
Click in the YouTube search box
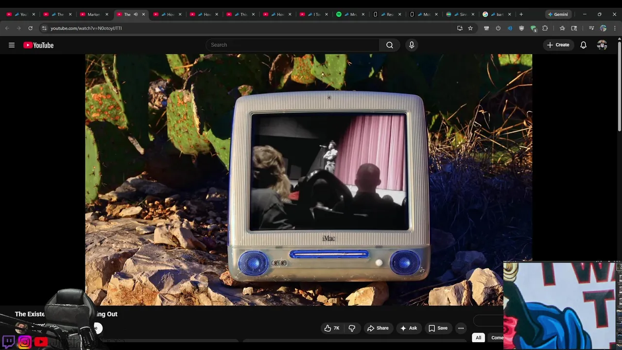pos(293,45)
